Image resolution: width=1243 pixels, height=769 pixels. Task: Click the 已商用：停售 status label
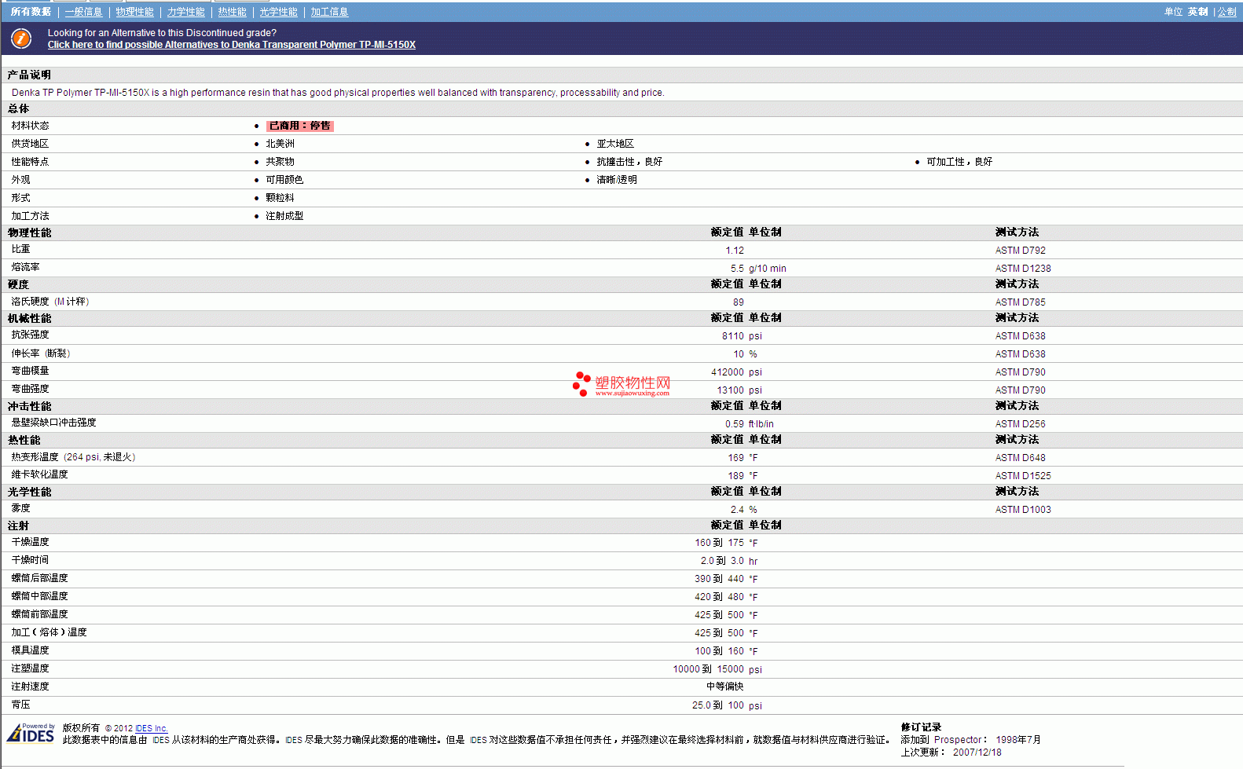coord(300,126)
